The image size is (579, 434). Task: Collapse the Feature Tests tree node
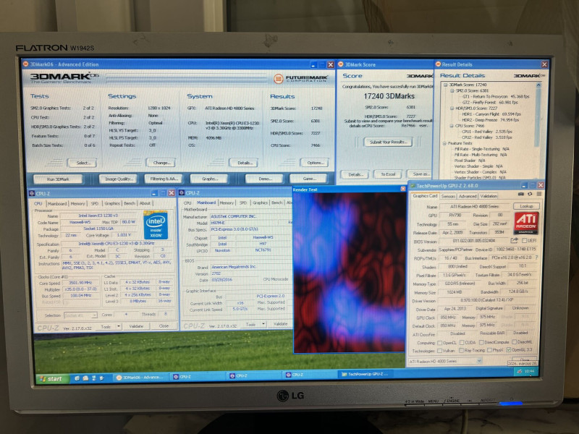click(445, 143)
